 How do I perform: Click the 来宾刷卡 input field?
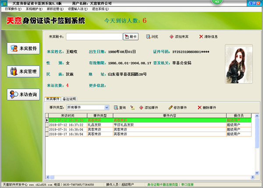[94, 37]
